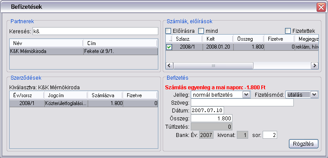
Task: Click the 2008/1 contract year cell
Action: [27, 104]
